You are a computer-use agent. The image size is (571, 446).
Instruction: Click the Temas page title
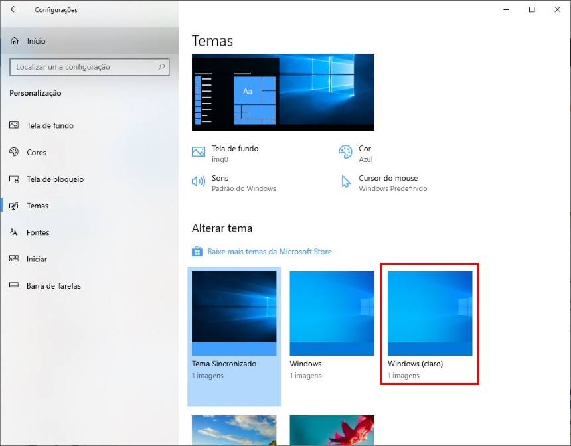coord(212,40)
